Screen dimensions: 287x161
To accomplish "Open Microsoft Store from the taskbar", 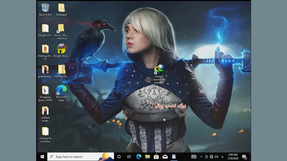I will (x=156, y=157).
